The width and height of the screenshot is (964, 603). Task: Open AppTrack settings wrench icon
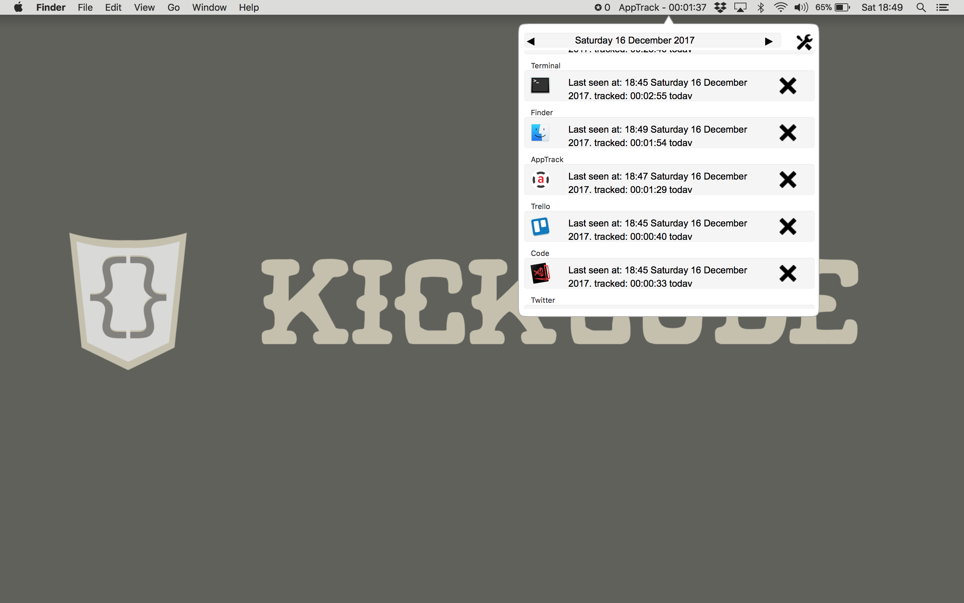click(804, 42)
